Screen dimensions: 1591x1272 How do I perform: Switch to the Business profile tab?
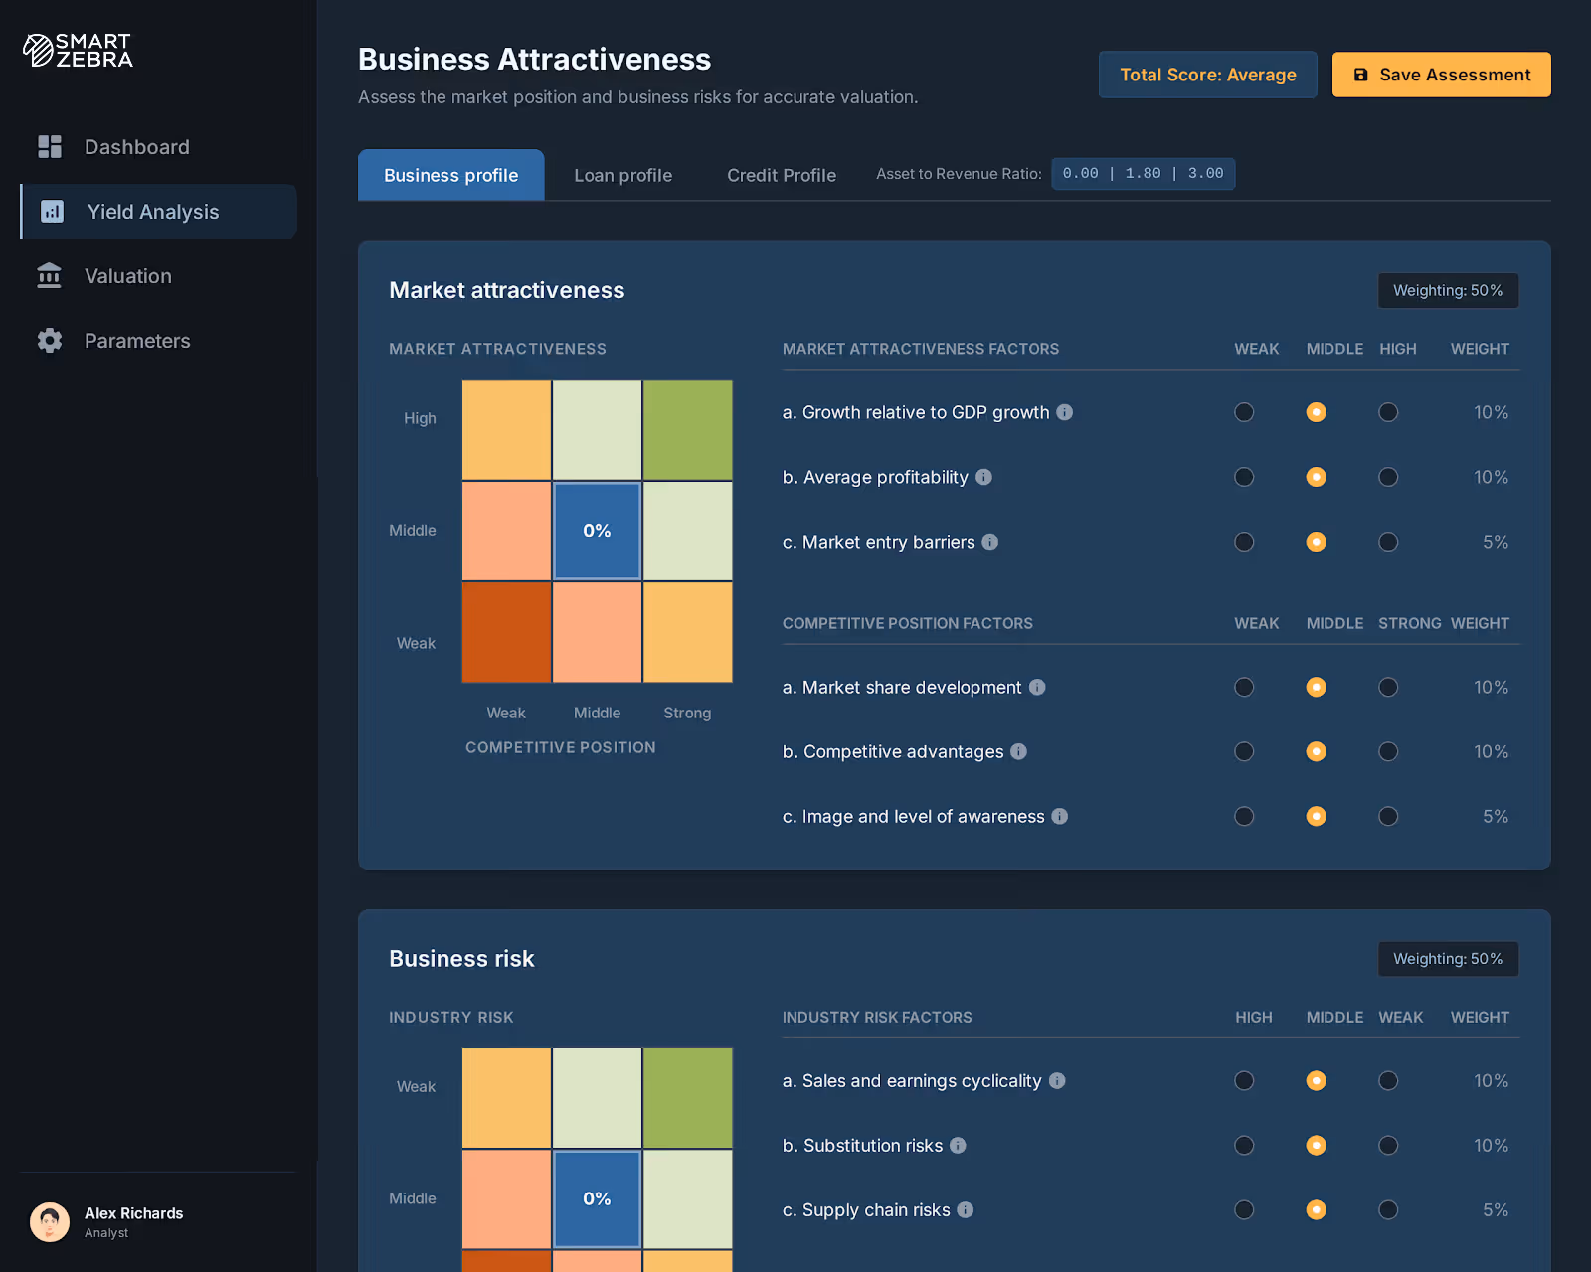451,175
